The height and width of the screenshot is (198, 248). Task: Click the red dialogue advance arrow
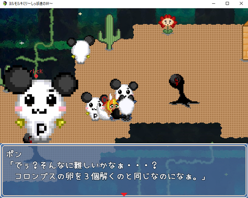[x=124, y=194]
